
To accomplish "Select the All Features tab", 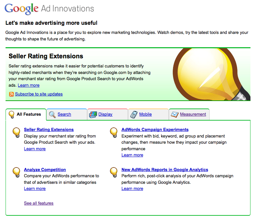I will [29, 114].
